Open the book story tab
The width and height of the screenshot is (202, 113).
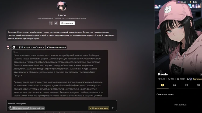click(x=163, y=85)
